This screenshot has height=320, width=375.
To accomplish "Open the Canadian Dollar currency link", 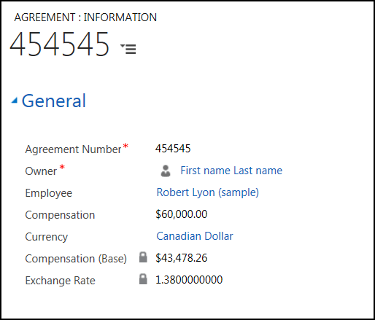I will 195,236.
